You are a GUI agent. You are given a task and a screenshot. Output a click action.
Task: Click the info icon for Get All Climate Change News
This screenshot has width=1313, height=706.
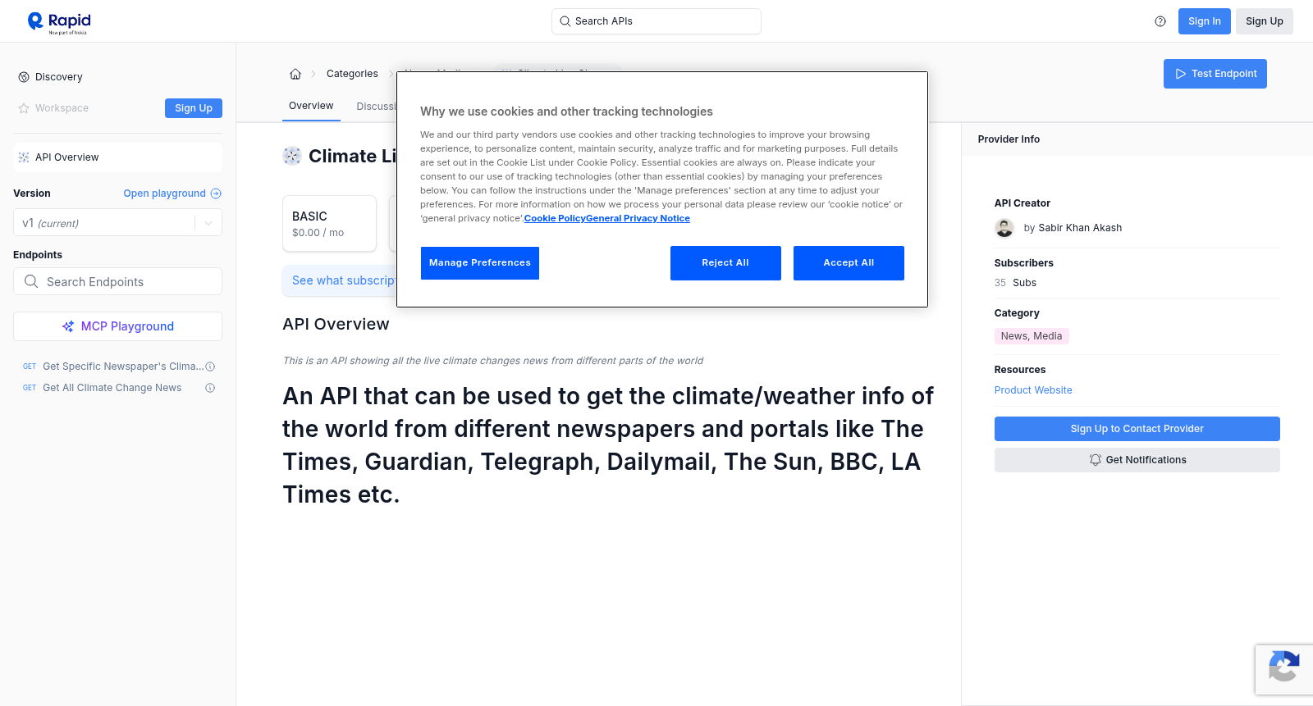[210, 388]
